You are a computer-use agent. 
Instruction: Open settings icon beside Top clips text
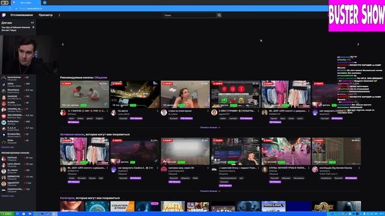34,28
